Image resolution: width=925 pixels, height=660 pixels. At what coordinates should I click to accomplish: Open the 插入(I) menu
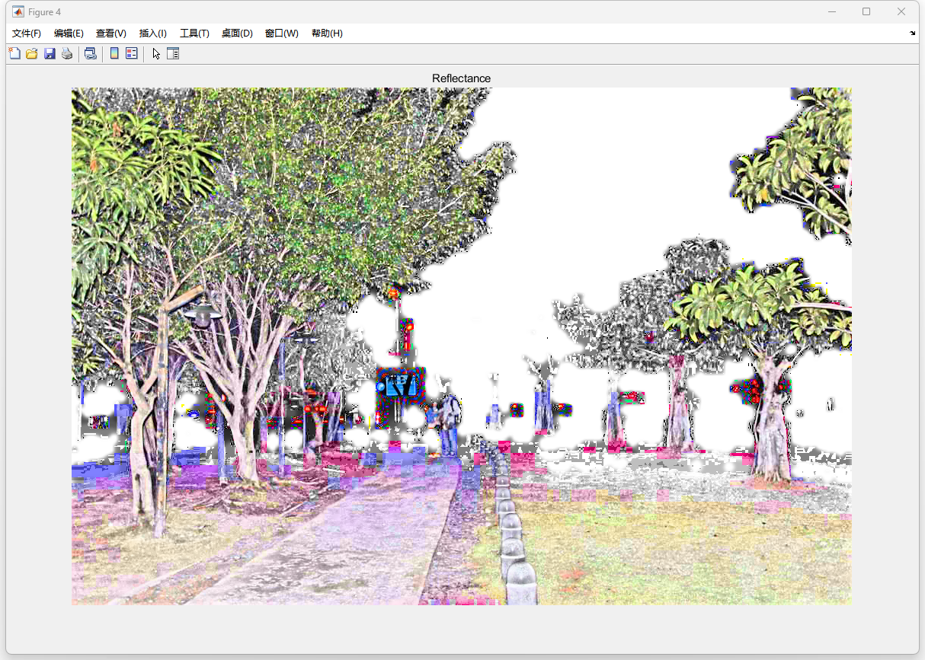pos(152,33)
